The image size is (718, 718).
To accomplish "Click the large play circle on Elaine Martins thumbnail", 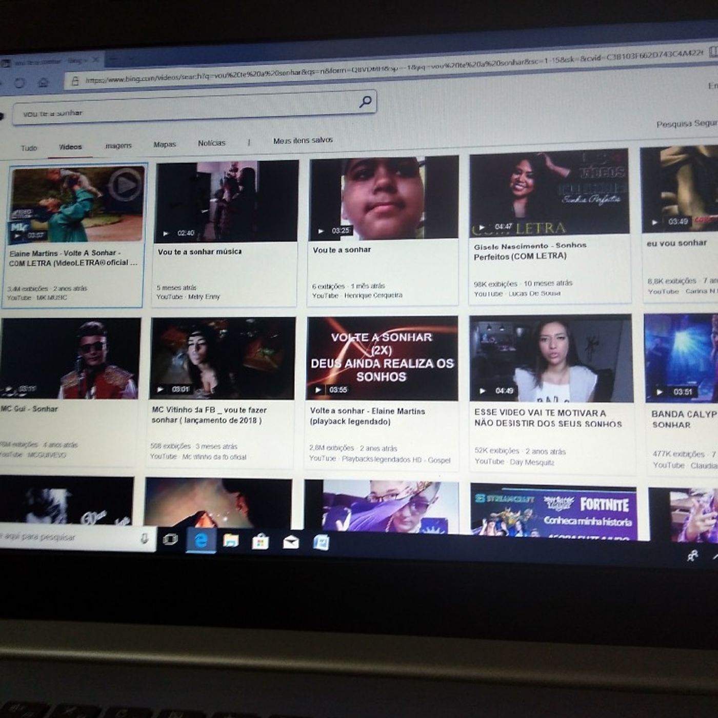I will (x=126, y=185).
